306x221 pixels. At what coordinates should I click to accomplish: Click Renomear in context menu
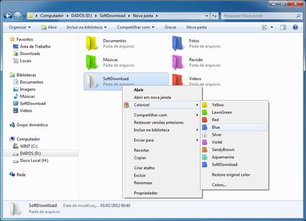click(162, 183)
